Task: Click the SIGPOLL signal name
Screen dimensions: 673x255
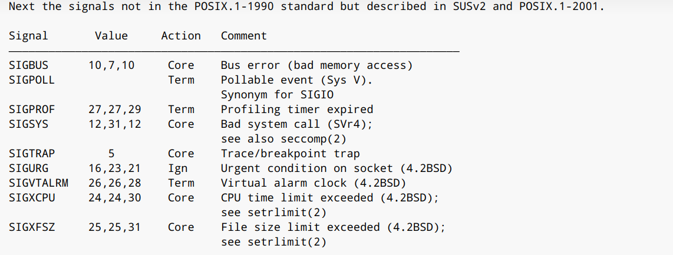Action: 32,80
